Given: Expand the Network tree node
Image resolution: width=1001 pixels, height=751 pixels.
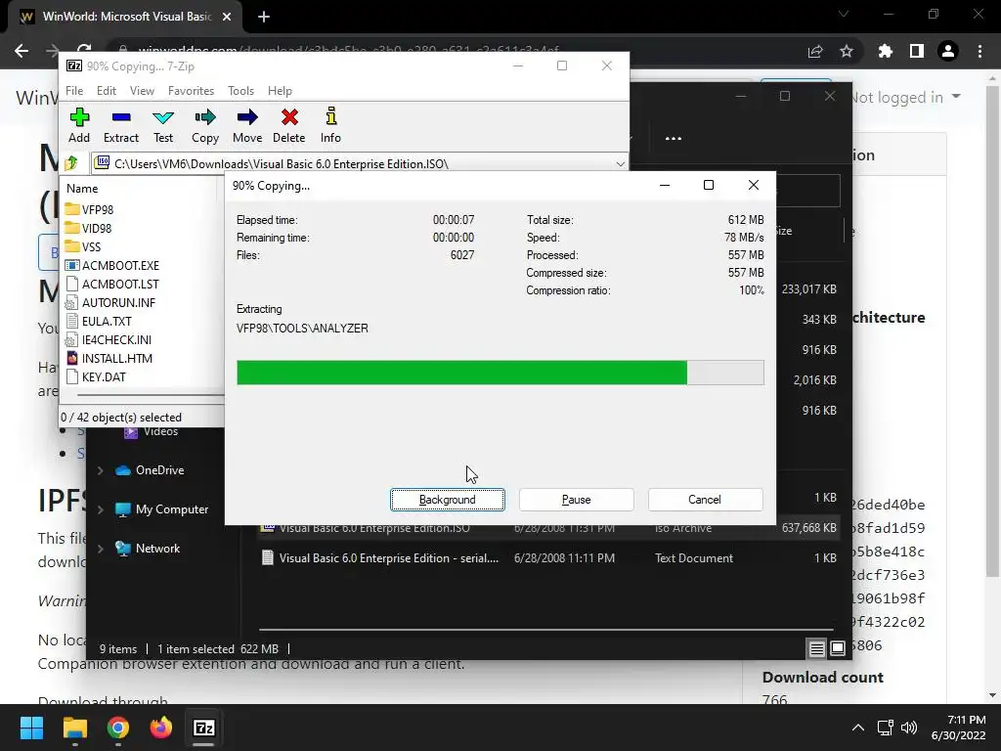Looking at the screenshot, I should click(101, 549).
